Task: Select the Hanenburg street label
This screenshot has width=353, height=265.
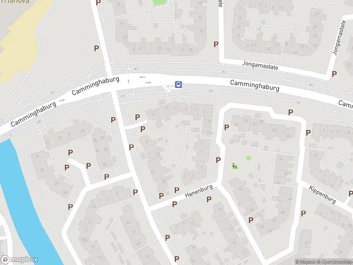Action: 199,191
